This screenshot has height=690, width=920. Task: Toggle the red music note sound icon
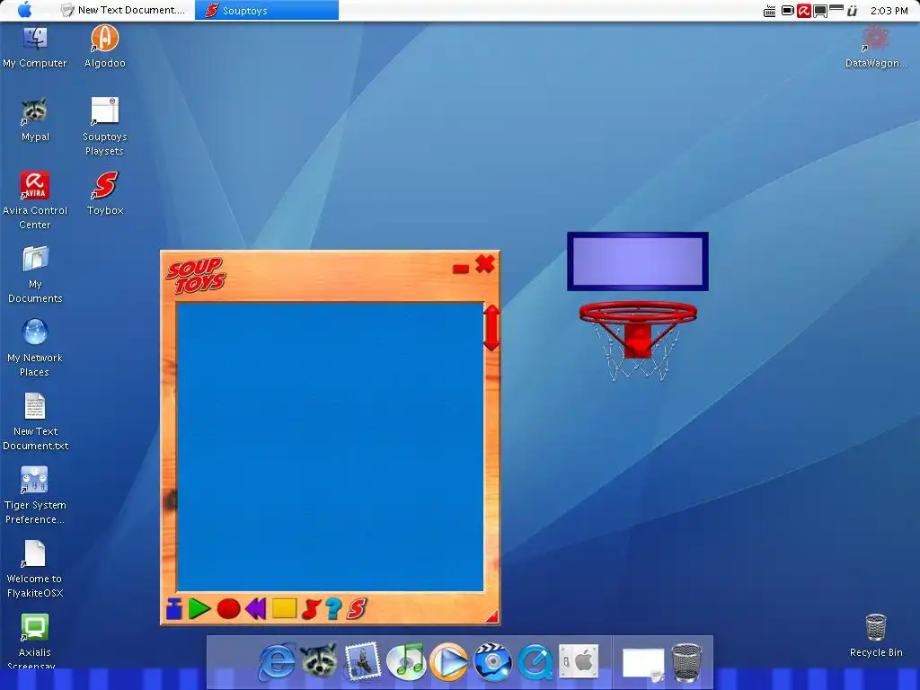[311, 609]
